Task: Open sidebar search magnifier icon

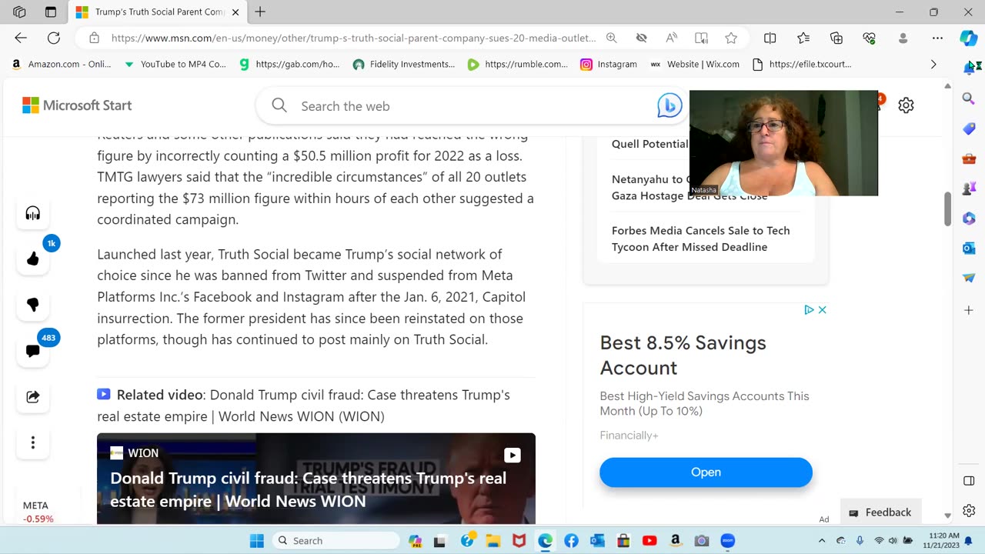Action: click(969, 98)
